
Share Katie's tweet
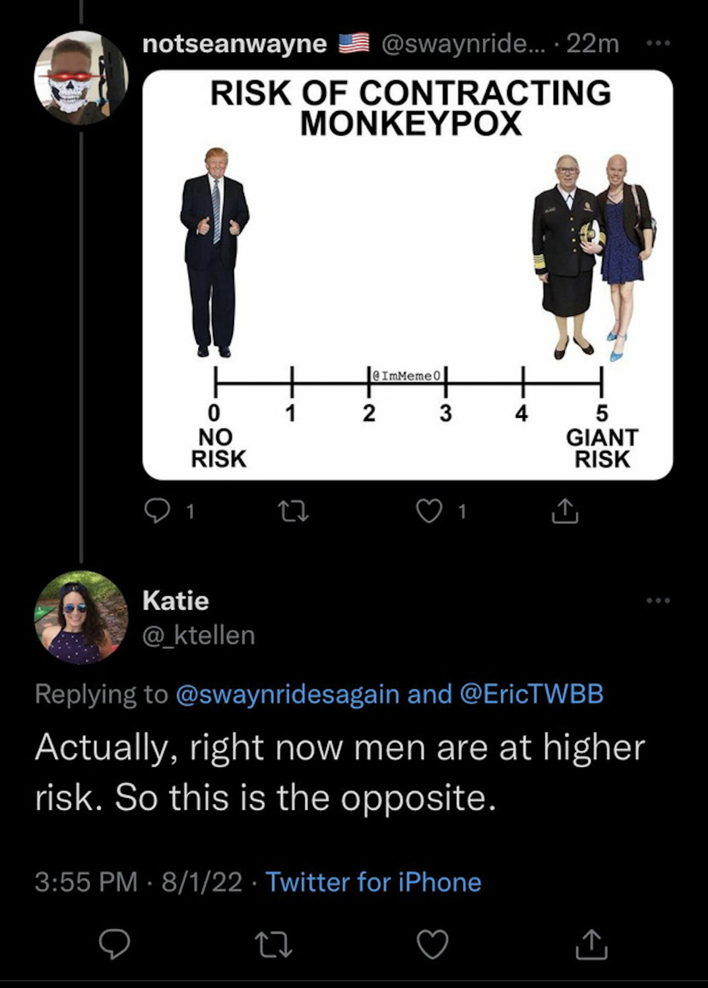(x=591, y=944)
